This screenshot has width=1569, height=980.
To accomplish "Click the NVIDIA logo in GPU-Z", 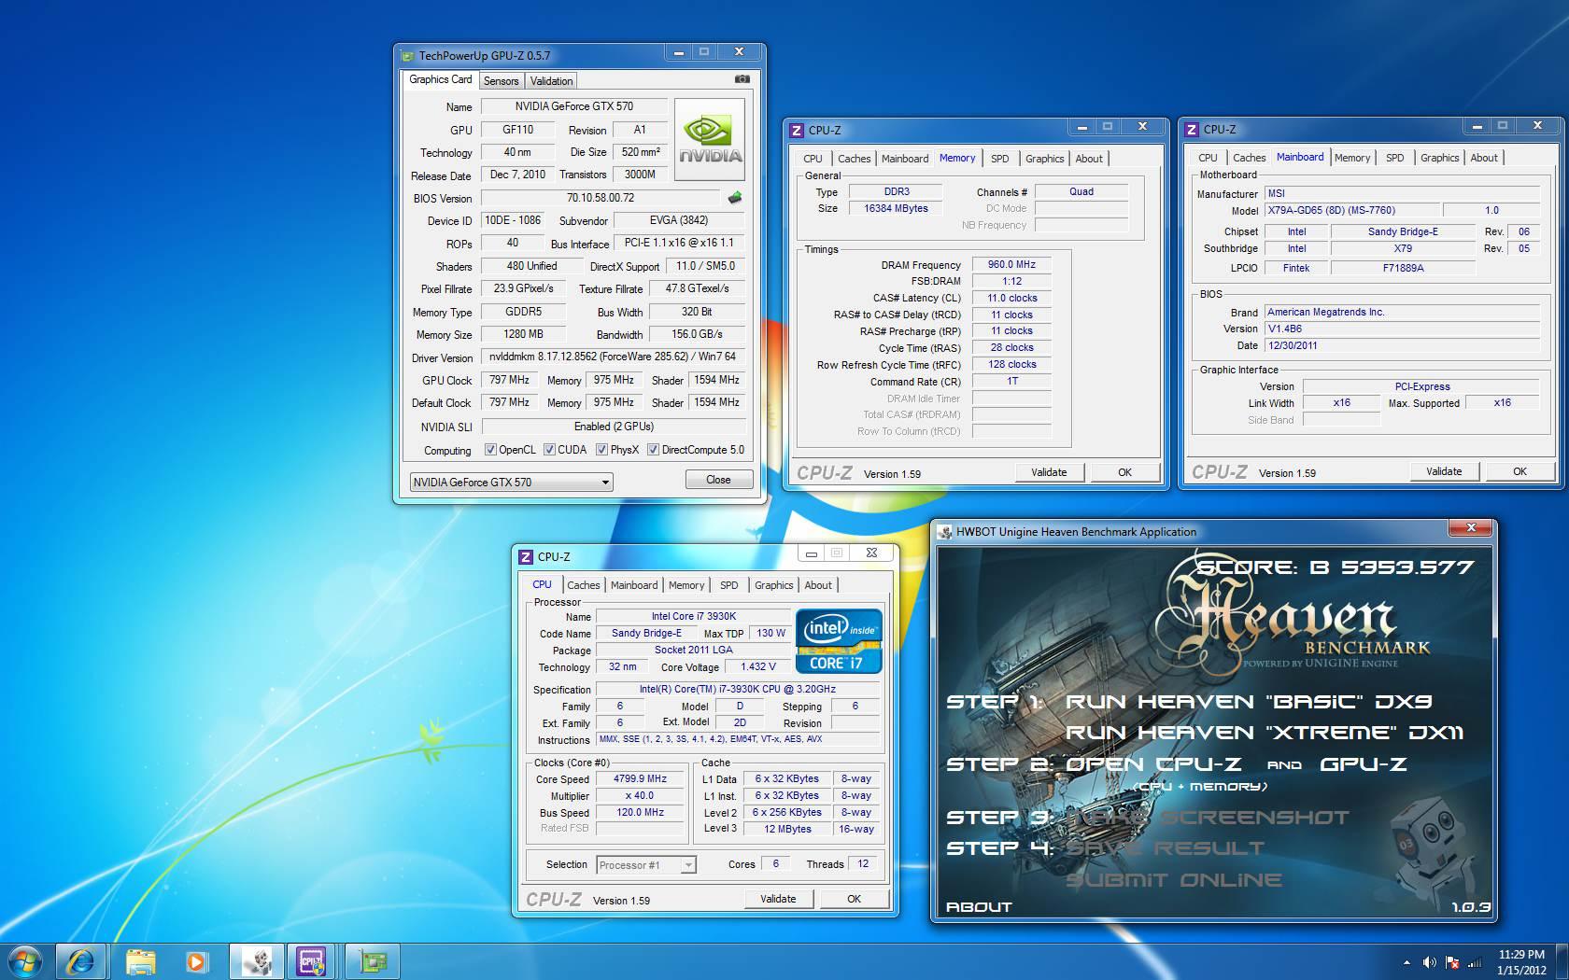I will point(711,138).
